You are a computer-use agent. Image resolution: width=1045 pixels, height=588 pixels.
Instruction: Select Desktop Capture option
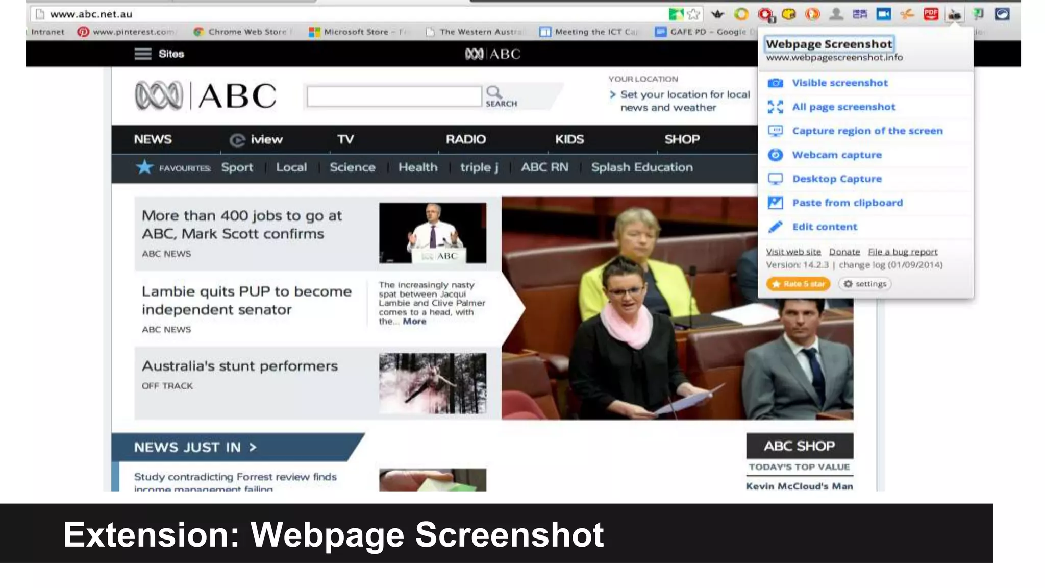[836, 179]
